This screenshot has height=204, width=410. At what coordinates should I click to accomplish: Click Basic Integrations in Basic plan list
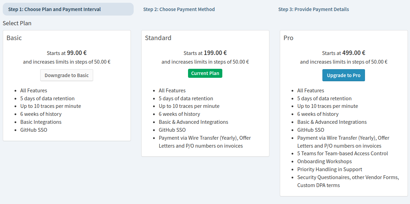41,122
